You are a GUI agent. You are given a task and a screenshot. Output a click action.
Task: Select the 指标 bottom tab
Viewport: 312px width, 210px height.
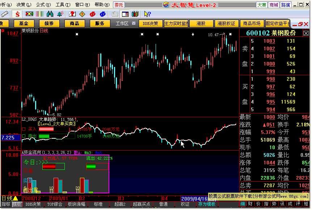[x=6, y=204]
